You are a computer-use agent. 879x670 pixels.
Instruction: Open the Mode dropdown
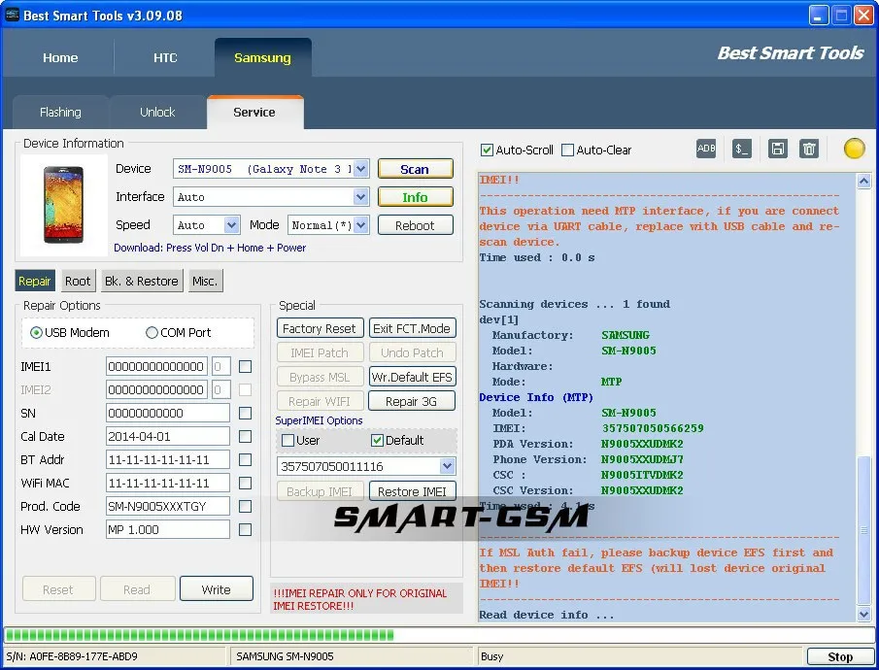pyautogui.click(x=361, y=225)
